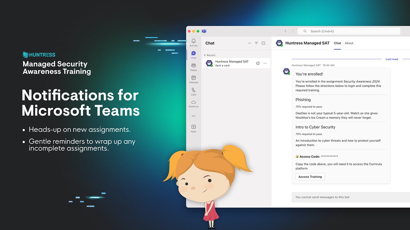Image resolution: width=410 pixels, height=230 pixels.
Task: Click the bot avatar beside the message
Action: [287, 71]
